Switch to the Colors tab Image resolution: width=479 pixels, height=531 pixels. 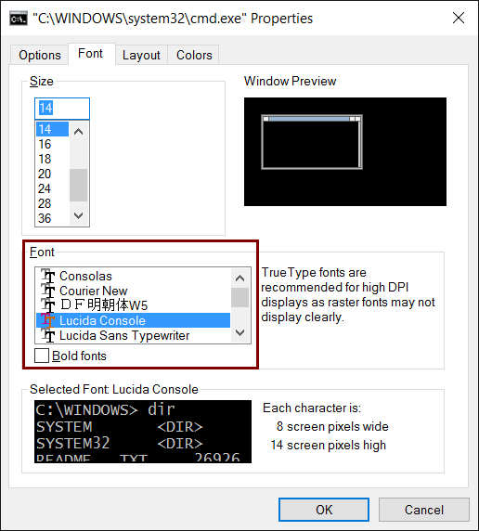(x=194, y=55)
